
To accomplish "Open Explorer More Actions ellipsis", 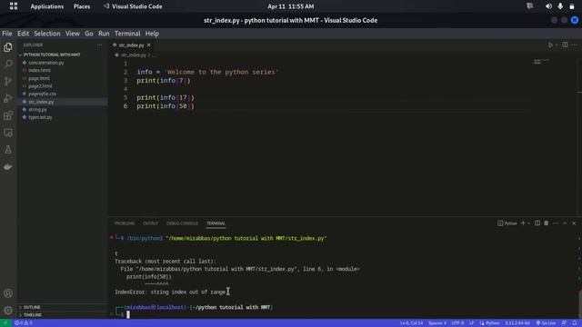I will pyautogui.click(x=99, y=45).
